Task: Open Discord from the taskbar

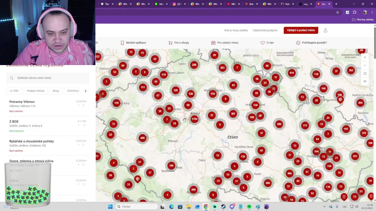Action: (232, 207)
